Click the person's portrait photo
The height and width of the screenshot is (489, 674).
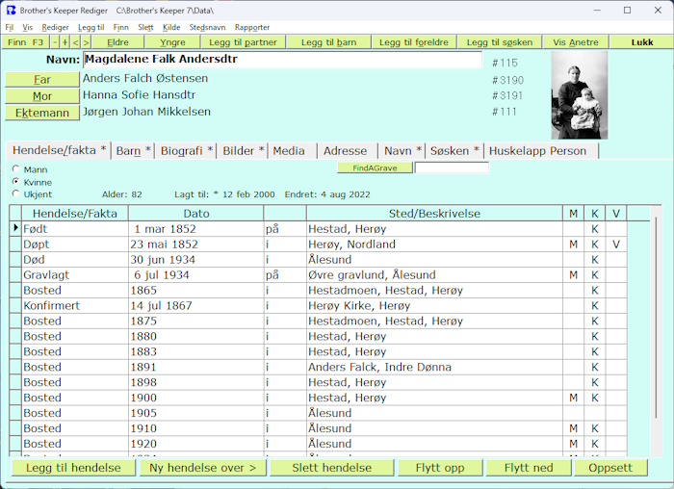coord(579,95)
